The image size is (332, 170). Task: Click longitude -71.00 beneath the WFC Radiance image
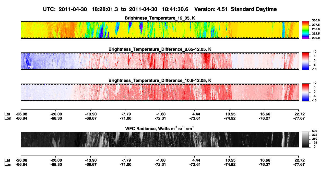[x=125, y=164]
